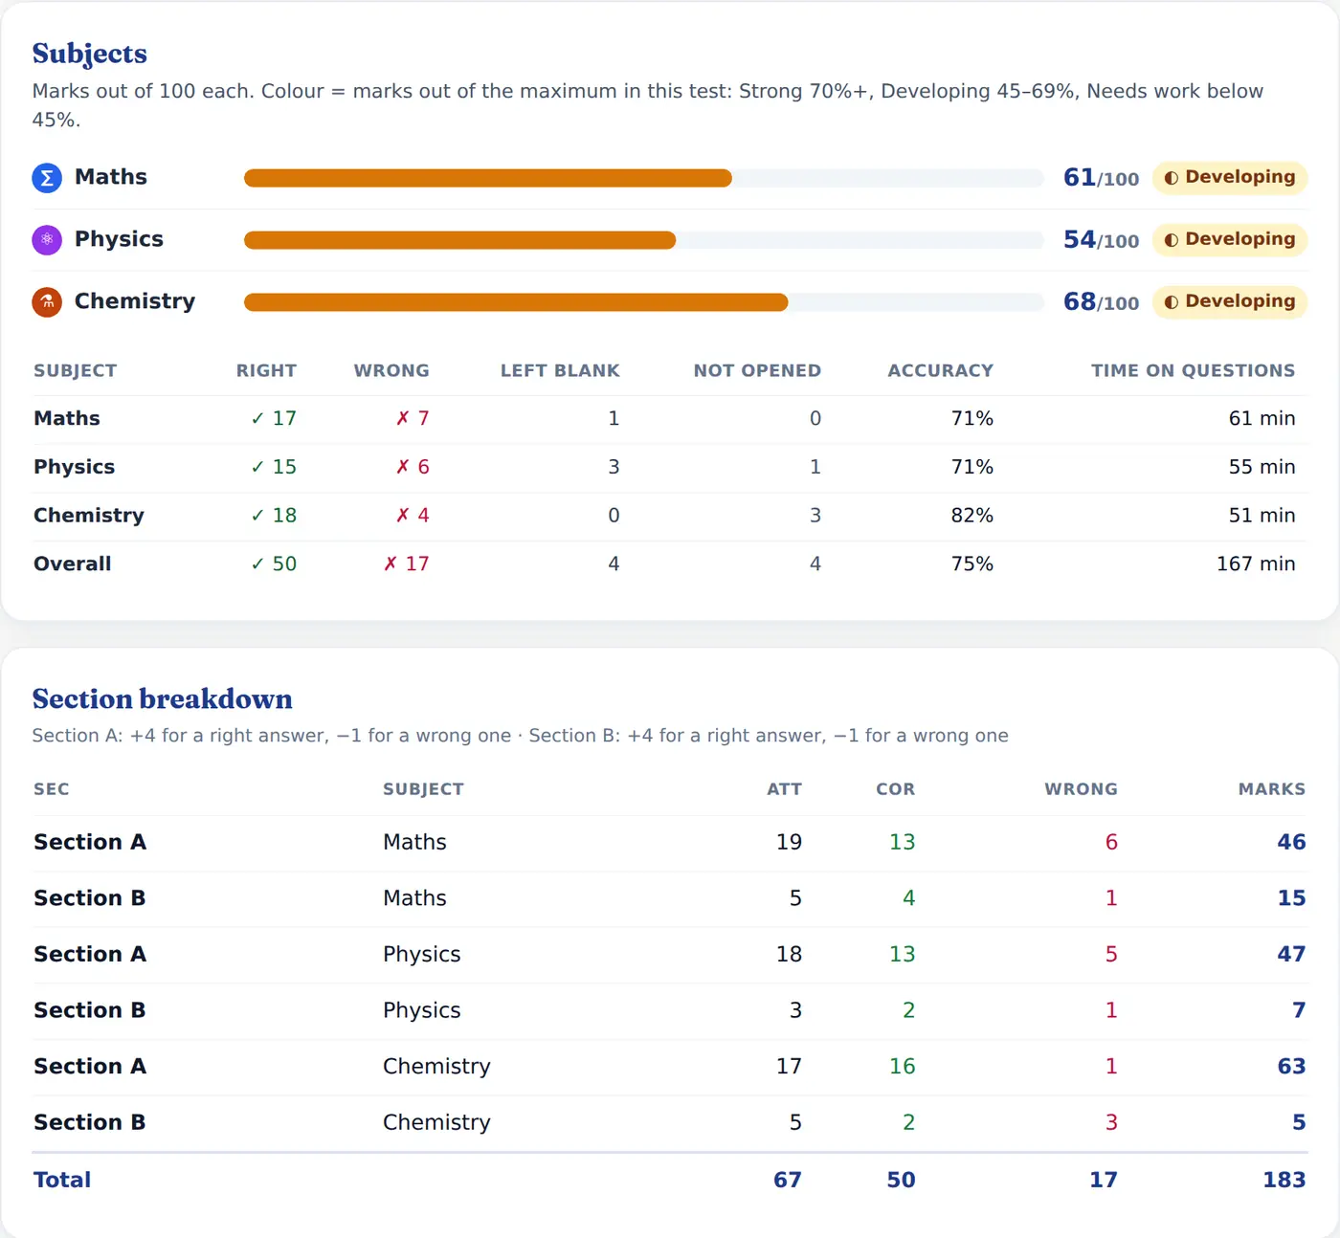Screen dimensions: 1340x1238
Task: Click the Physics time value "55 min"
Action: (1262, 468)
